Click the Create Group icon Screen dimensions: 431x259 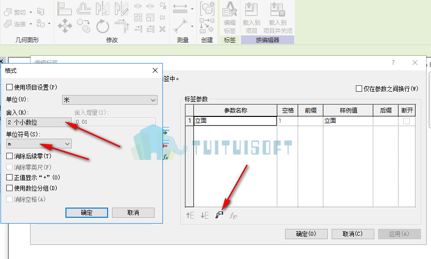coord(207,8)
